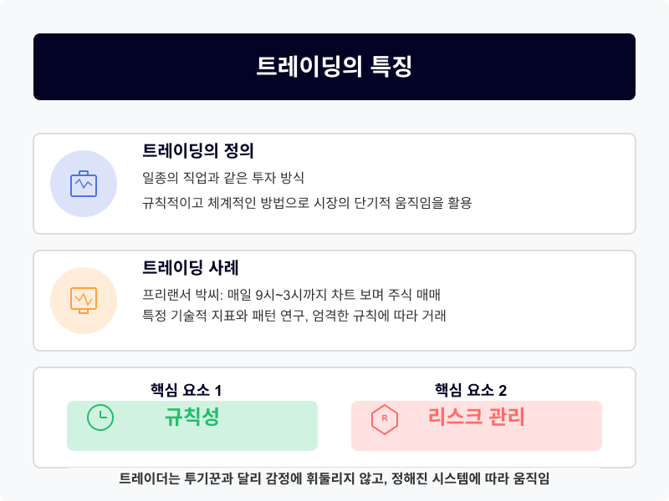Image resolution: width=669 pixels, height=501 pixels.
Task: Click the line starting with 프리랜서 박씨
Action: click(291, 295)
